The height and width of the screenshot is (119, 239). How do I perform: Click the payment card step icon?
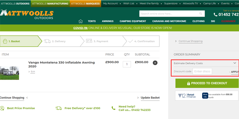[89, 41]
